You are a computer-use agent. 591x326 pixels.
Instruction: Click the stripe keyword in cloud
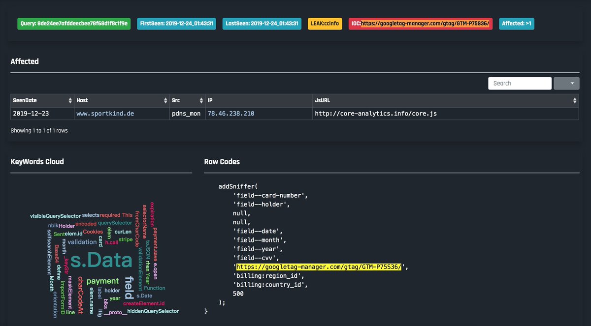click(126, 240)
